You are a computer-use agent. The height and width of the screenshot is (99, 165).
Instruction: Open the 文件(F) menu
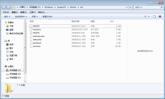point(6,12)
